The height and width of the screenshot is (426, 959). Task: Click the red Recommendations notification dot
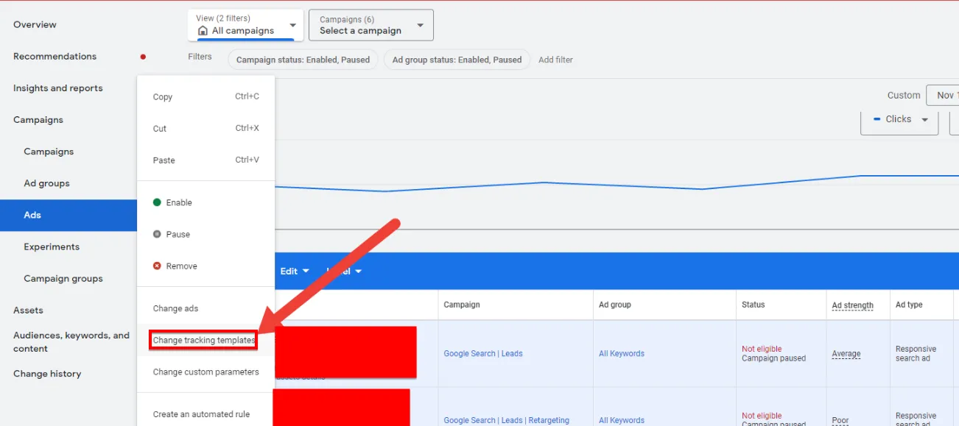click(143, 57)
